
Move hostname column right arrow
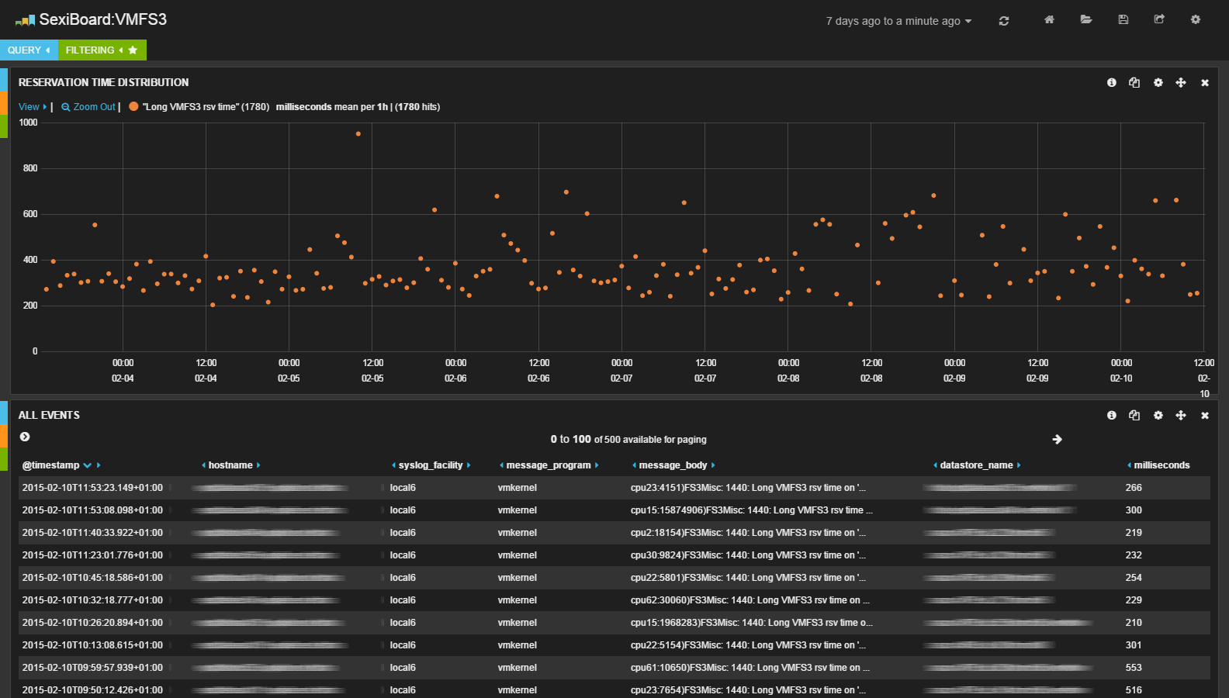point(258,465)
